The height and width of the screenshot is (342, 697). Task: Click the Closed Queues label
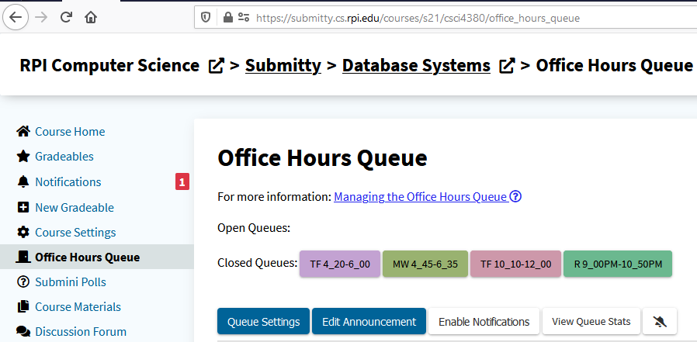pyautogui.click(x=258, y=263)
